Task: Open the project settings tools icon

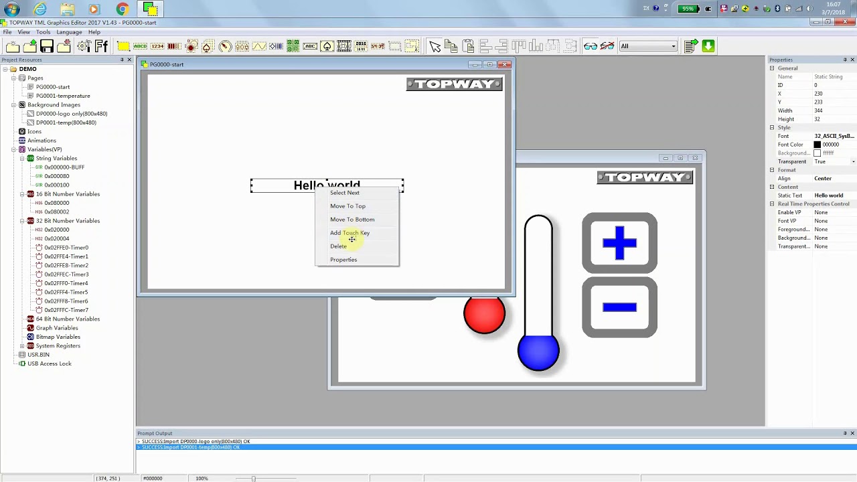Action: pyautogui.click(x=84, y=46)
